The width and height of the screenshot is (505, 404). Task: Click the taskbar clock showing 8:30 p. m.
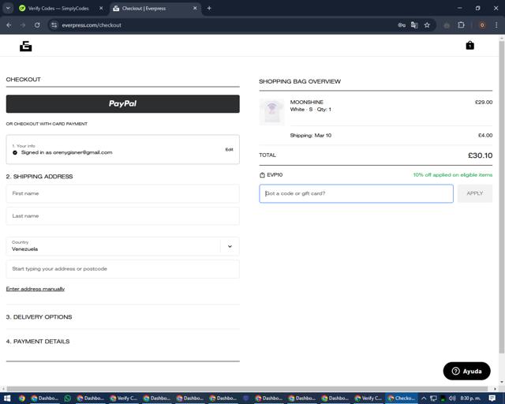(x=470, y=398)
